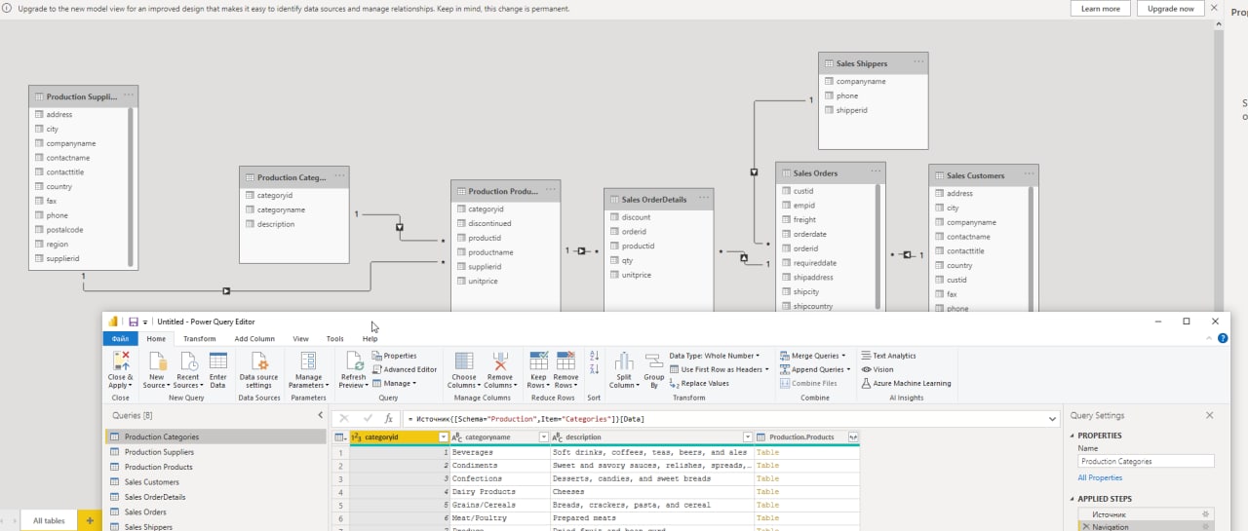The height and width of the screenshot is (531, 1248).
Task: Click the Close & Apply icon
Action: tap(121, 360)
